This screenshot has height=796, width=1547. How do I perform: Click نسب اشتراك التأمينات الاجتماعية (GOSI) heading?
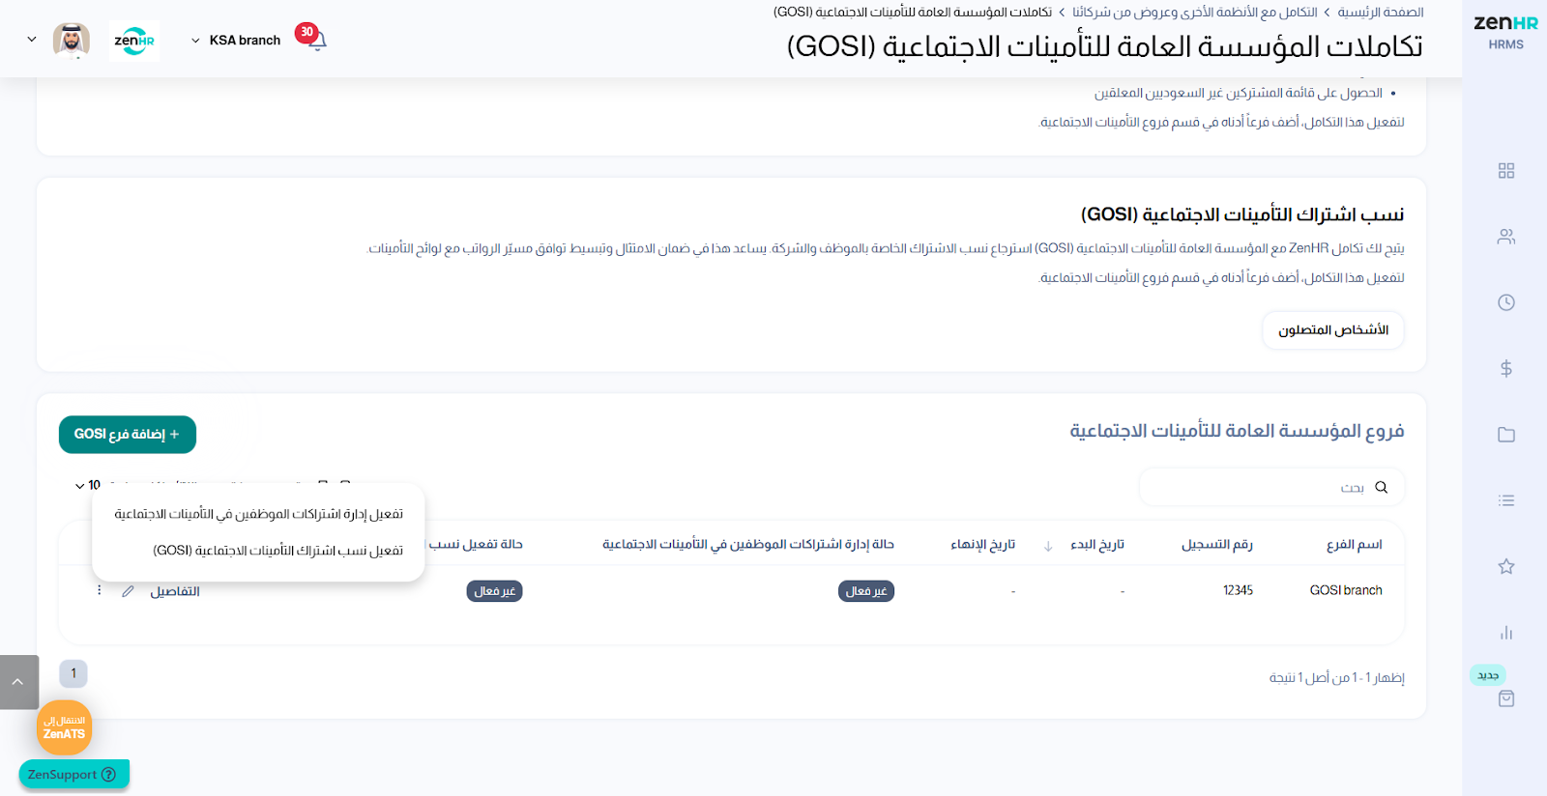(x=1242, y=214)
